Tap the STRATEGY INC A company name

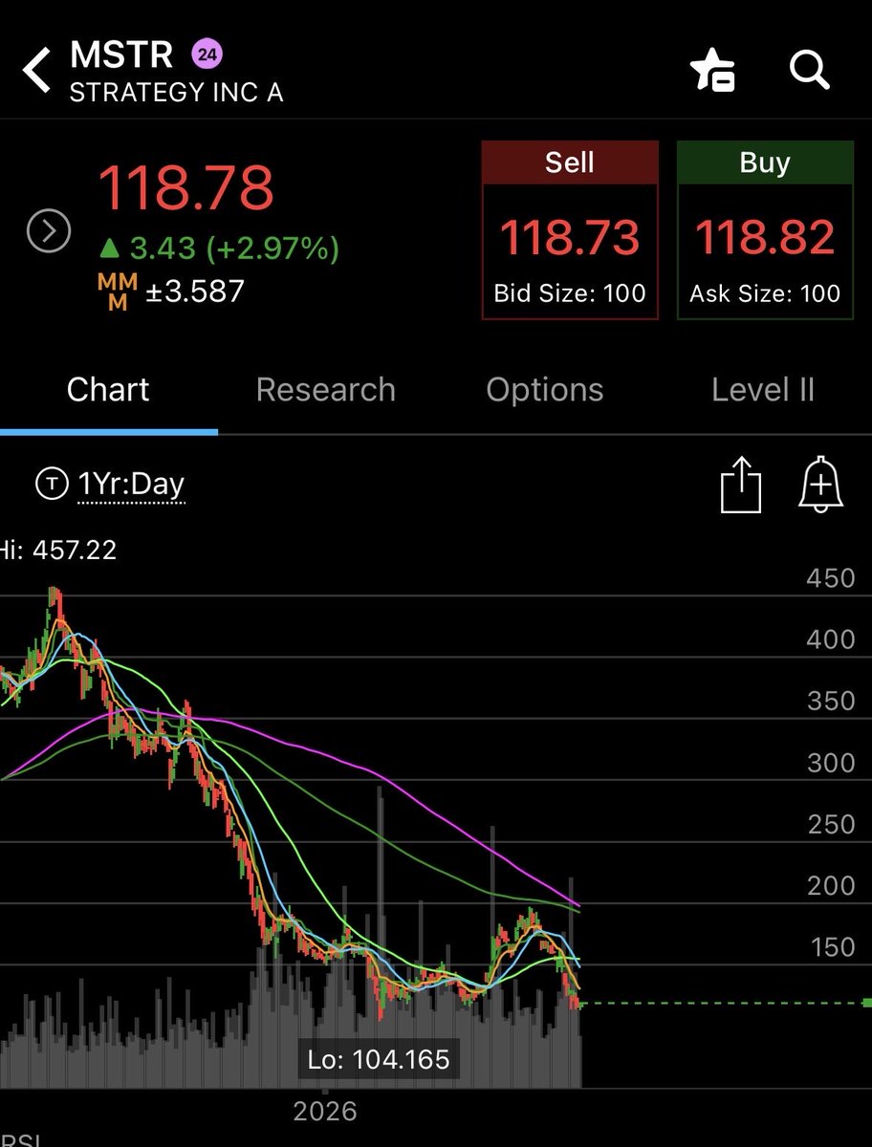(176, 94)
